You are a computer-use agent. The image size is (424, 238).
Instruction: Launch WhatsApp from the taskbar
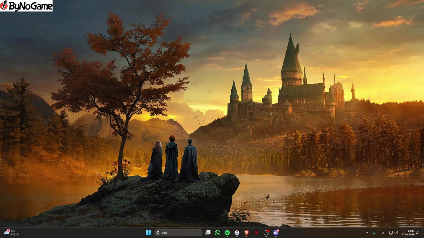(217, 233)
